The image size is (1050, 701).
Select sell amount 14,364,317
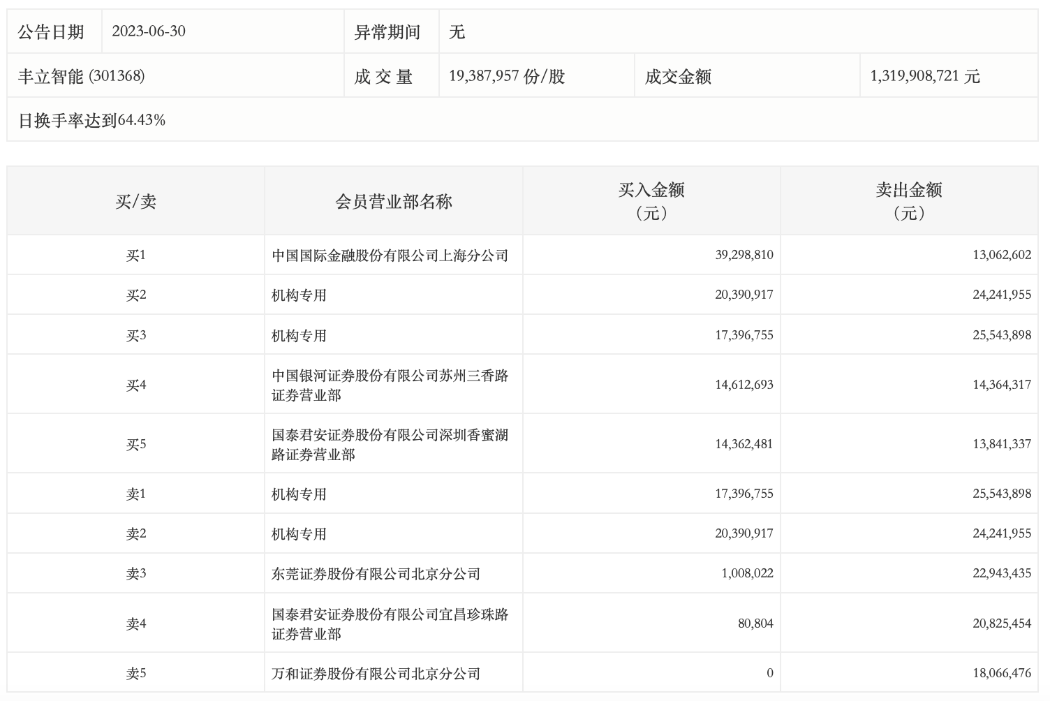tap(1002, 385)
